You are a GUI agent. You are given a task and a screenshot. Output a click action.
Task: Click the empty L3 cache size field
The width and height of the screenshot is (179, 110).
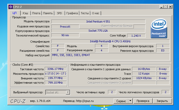pyautogui.click(x=144, y=83)
